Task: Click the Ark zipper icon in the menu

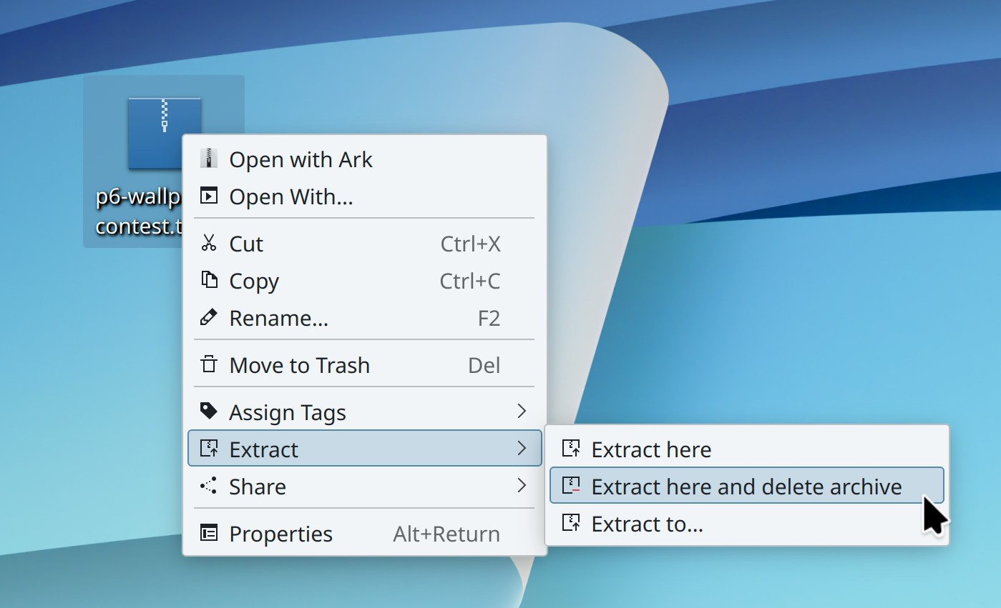Action: (x=208, y=159)
